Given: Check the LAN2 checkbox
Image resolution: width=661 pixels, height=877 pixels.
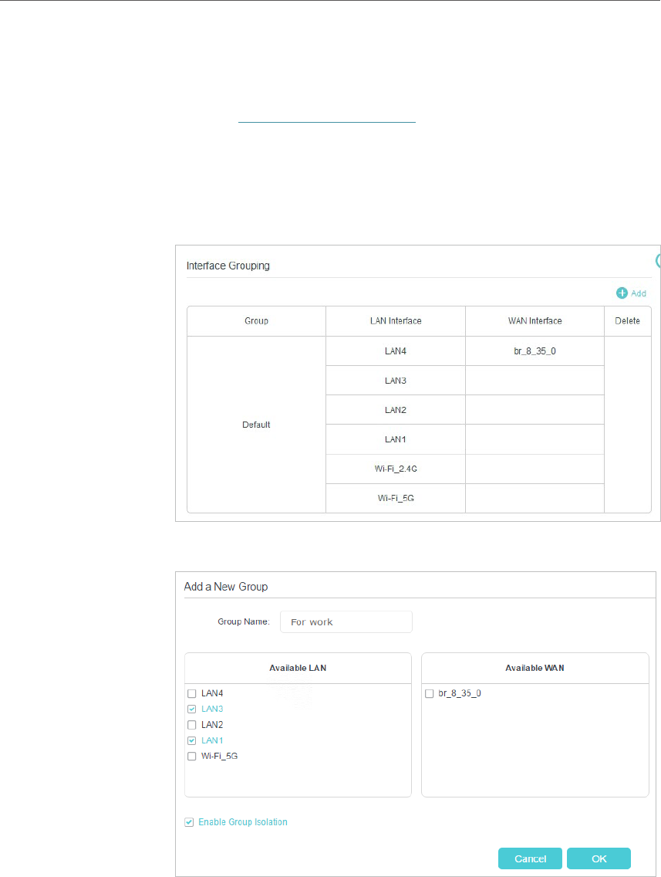Looking at the screenshot, I should 191,725.
